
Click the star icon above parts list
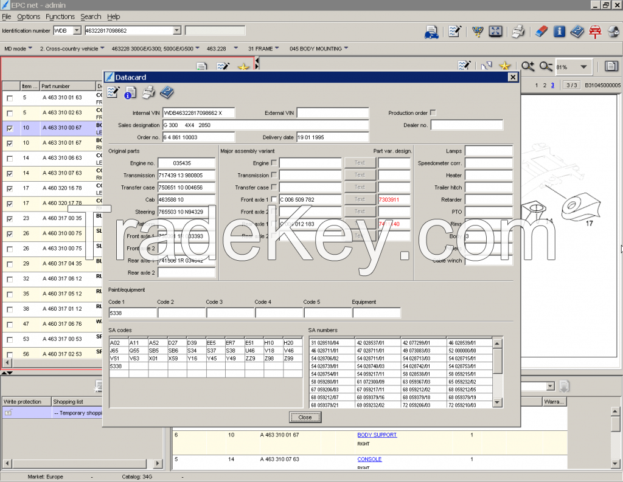[x=243, y=67]
